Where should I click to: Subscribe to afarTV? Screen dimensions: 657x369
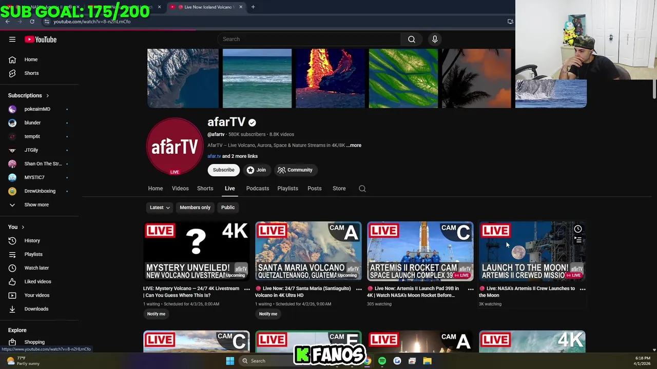(x=224, y=170)
